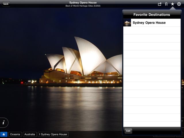Go back with the back button
The height and width of the screenshot is (138, 184).
(x=6, y=4)
